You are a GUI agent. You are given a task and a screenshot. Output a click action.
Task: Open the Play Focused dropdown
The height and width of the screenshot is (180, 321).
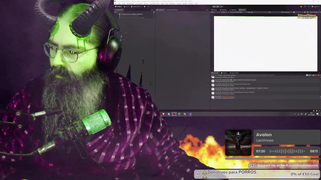coord(286,12)
